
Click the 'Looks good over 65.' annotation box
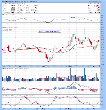point(49,31)
